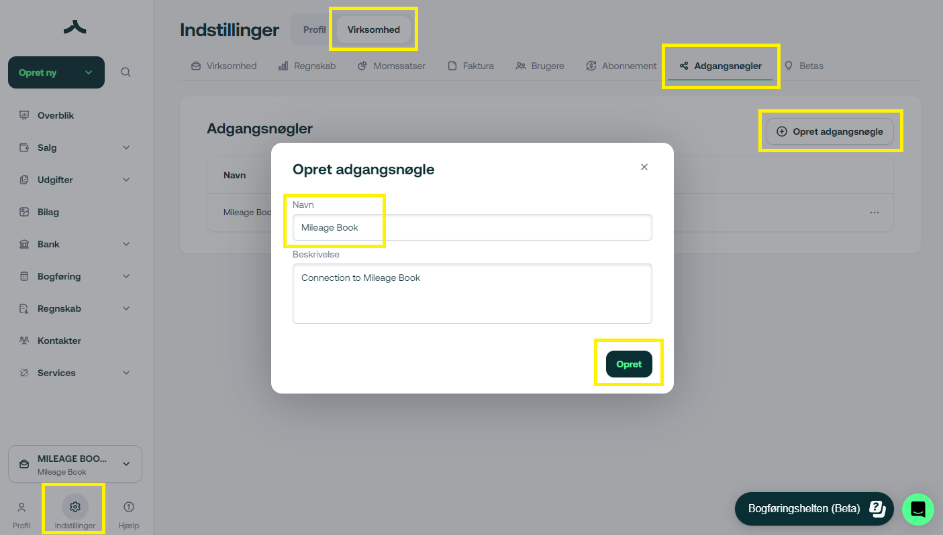Open Indstillinger gear icon
This screenshot has width=943, height=535.
click(75, 507)
